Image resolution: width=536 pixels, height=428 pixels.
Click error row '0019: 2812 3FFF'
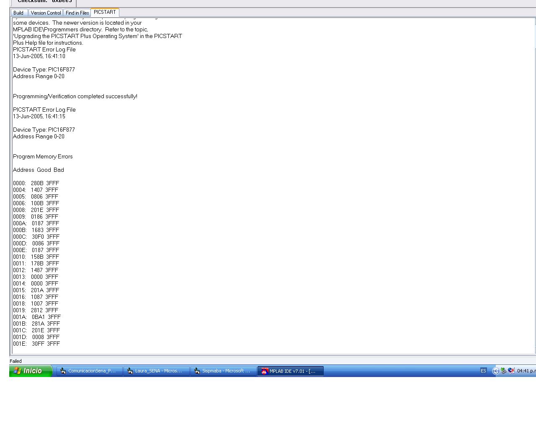coord(36,310)
